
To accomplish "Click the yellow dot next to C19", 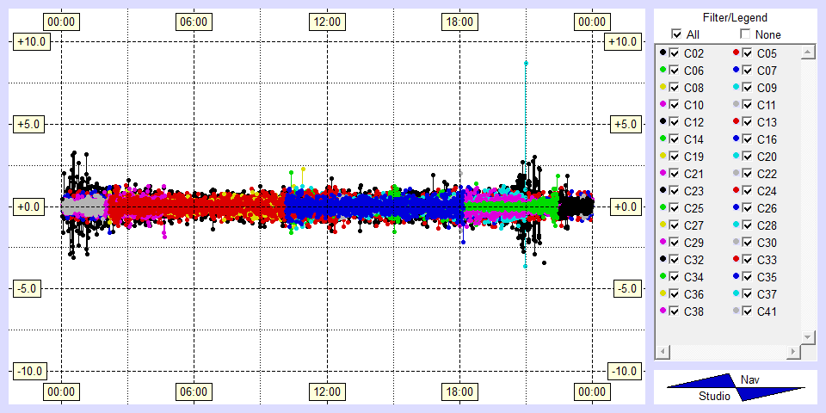I will click(x=663, y=157).
